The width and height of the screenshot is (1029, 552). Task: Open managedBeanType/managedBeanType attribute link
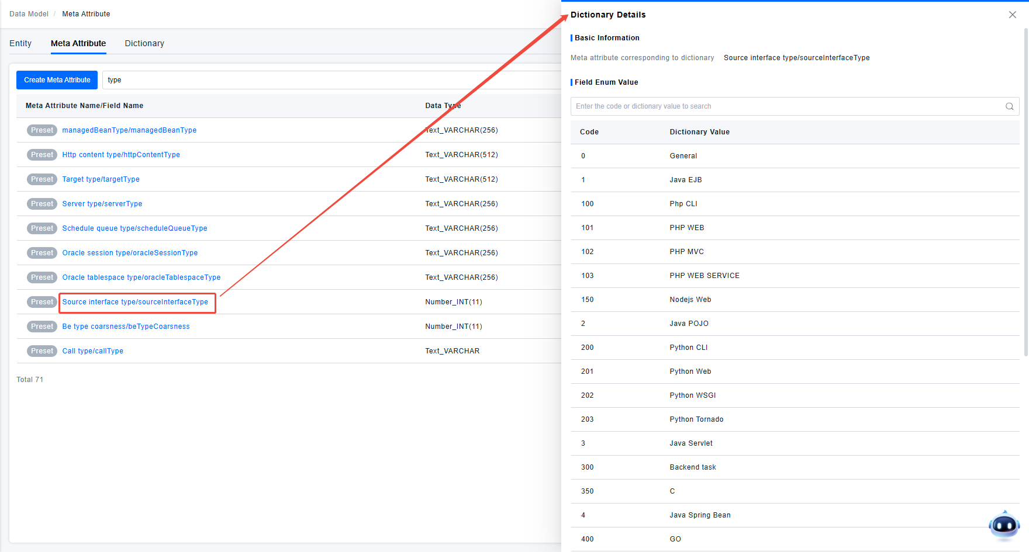point(129,130)
